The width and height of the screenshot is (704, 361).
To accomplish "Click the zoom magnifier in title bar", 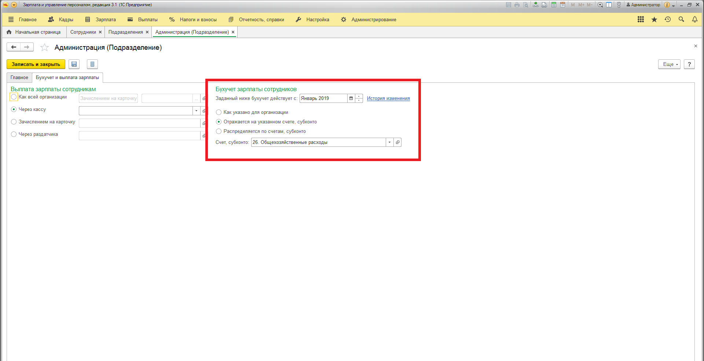I will [600, 5].
